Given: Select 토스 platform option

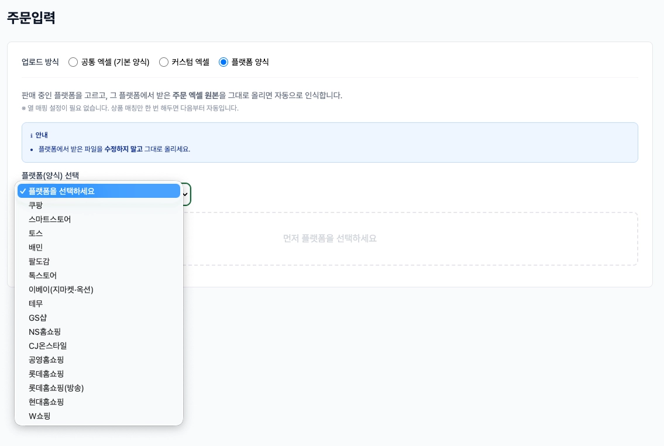Looking at the screenshot, I should [99, 234].
